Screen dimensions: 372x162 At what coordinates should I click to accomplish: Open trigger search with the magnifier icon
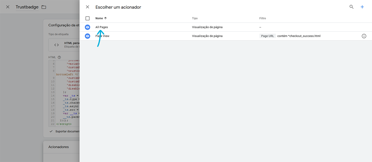[351, 7]
